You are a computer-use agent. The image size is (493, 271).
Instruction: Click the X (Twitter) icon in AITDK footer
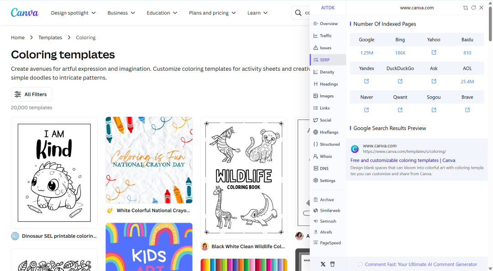pos(323,264)
